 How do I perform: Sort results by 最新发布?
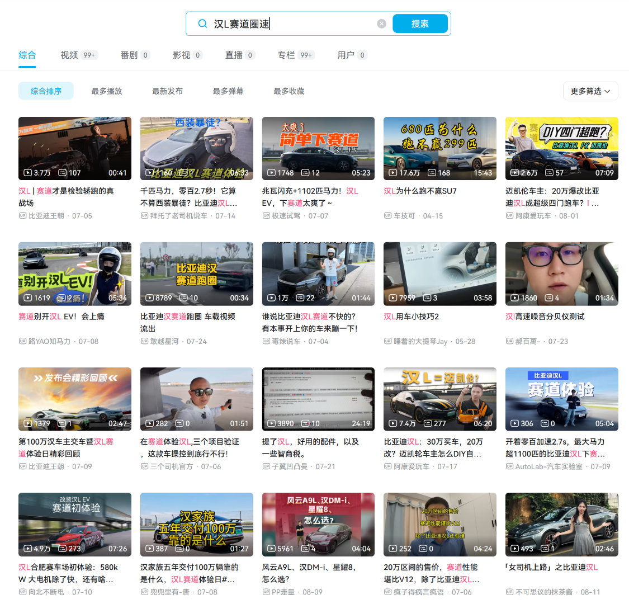click(x=167, y=91)
